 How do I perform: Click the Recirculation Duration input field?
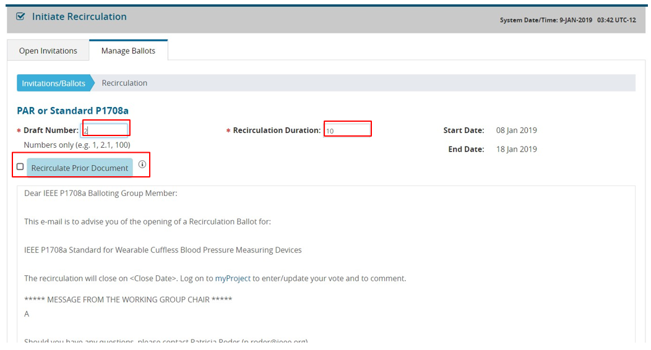coord(347,130)
